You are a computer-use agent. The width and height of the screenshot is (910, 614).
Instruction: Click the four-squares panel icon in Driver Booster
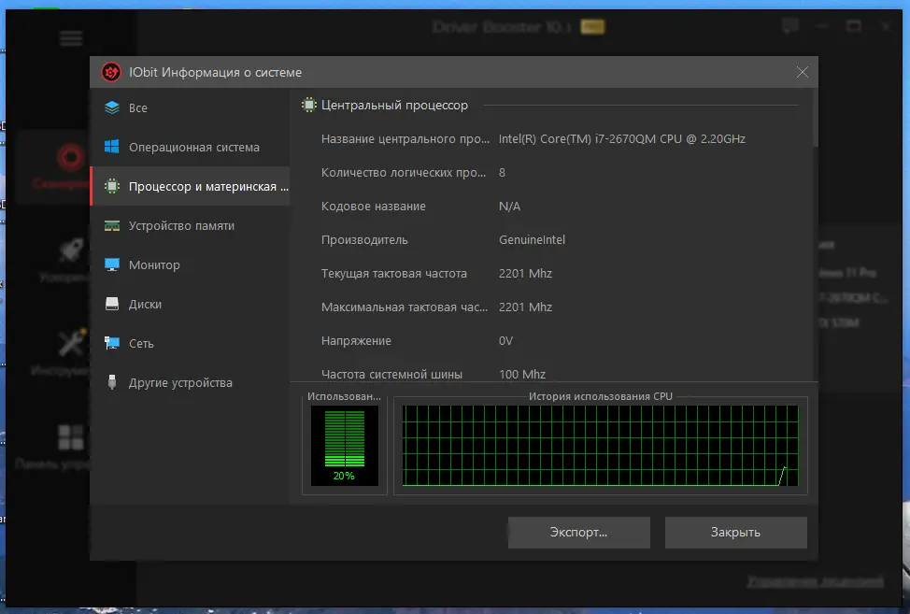pyautogui.click(x=71, y=437)
